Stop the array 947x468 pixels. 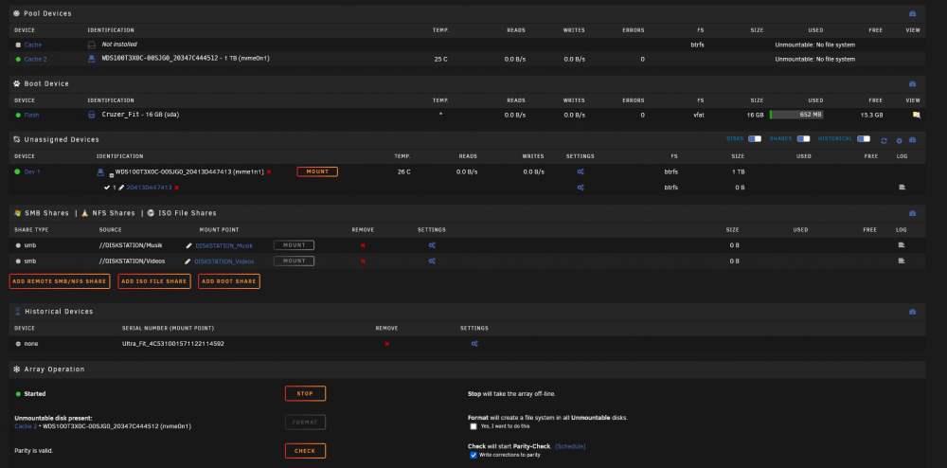tap(305, 394)
